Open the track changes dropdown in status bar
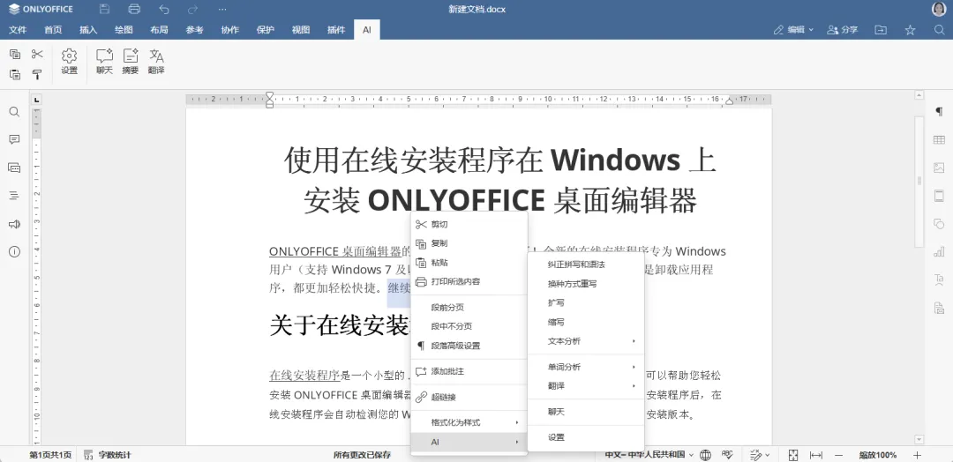 click(x=760, y=455)
